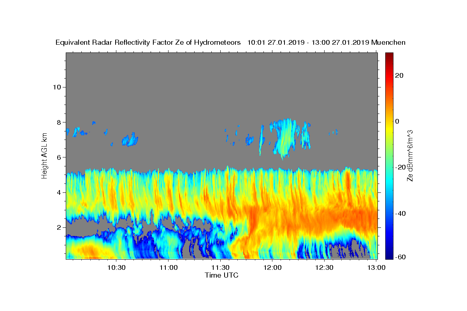Click the 2 km height tick label

pyautogui.click(x=60, y=227)
